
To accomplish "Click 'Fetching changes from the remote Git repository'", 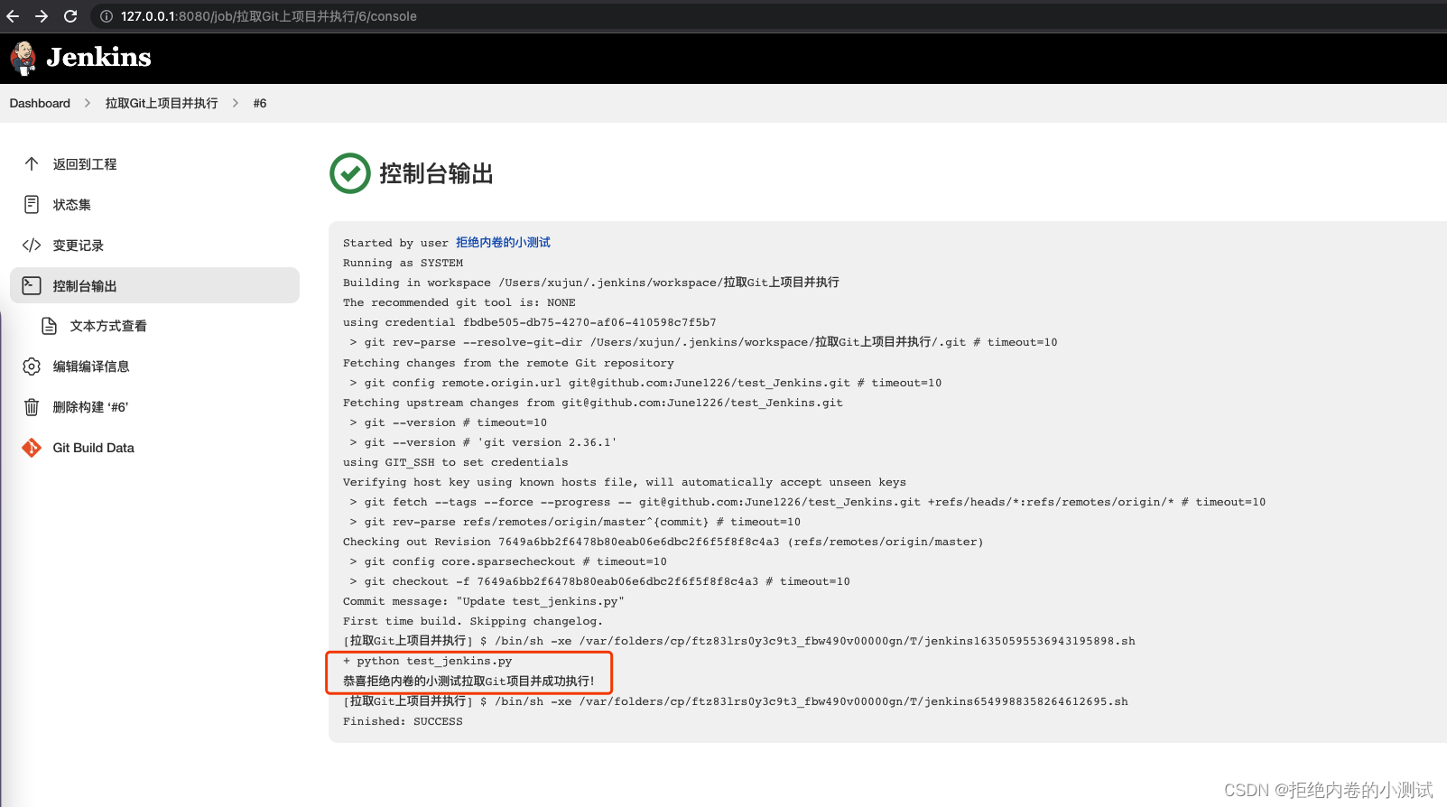I will click(x=508, y=363).
